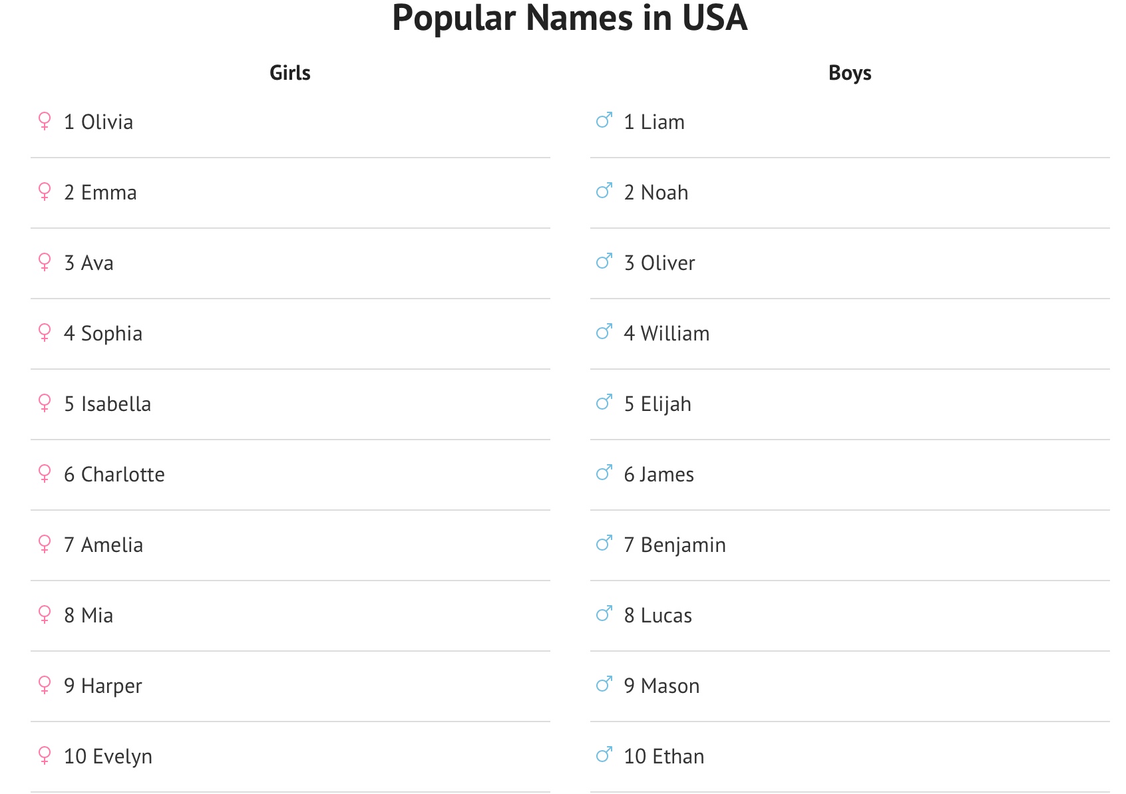
Task: Select the boy name James
Action: [666, 475]
